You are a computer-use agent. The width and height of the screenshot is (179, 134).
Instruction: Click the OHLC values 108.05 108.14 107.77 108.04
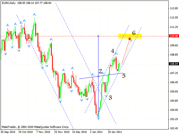click(x=34, y=3)
